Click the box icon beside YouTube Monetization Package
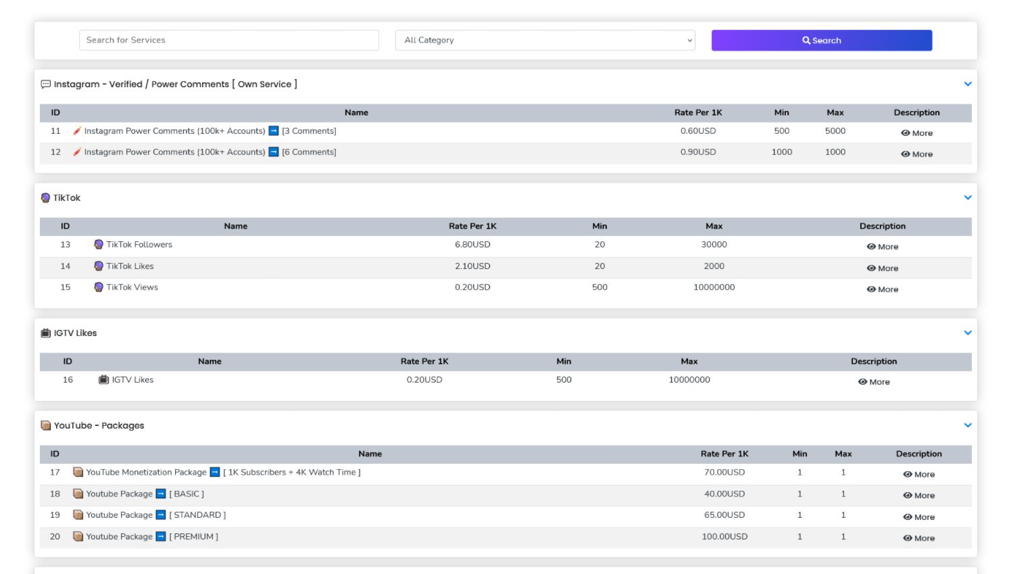The width and height of the screenshot is (1009, 574). (x=78, y=473)
